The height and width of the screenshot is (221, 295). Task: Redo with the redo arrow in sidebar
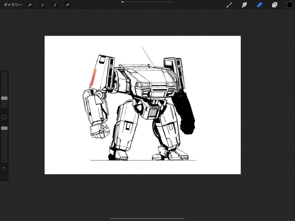[x=4, y=177]
